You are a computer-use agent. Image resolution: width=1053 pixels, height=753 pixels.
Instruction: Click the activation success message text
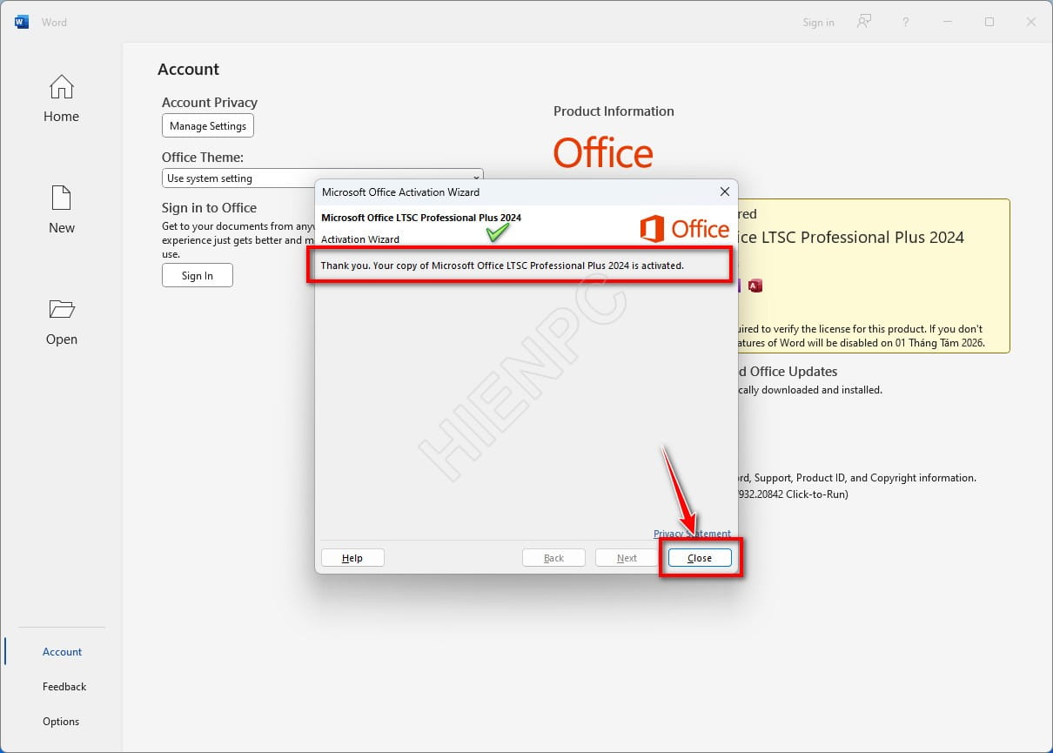pos(502,266)
